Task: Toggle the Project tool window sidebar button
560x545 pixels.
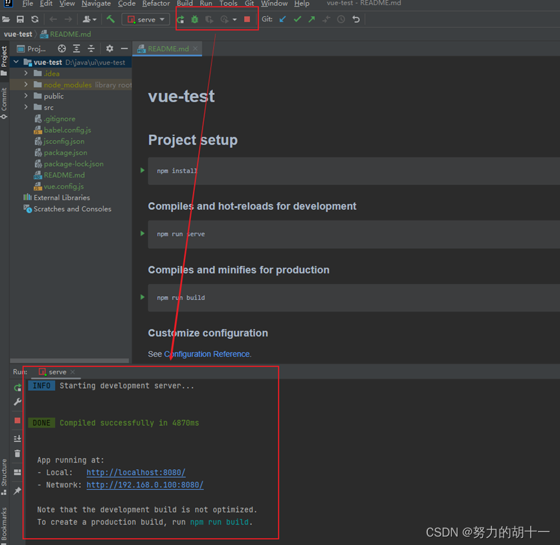Action: 4,61
